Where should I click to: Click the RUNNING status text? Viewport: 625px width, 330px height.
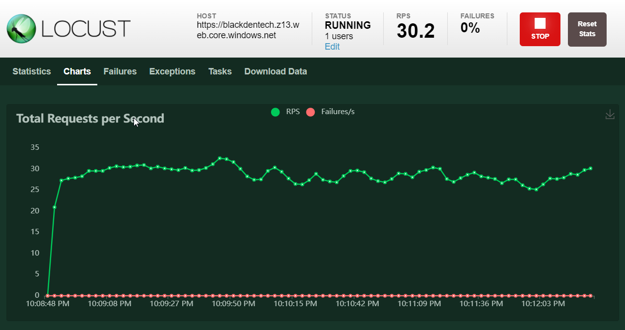(347, 25)
